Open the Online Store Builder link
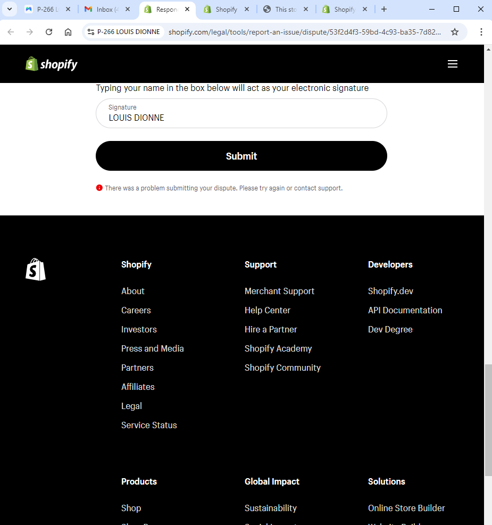This screenshot has width=492, height=525. [406, 508]
